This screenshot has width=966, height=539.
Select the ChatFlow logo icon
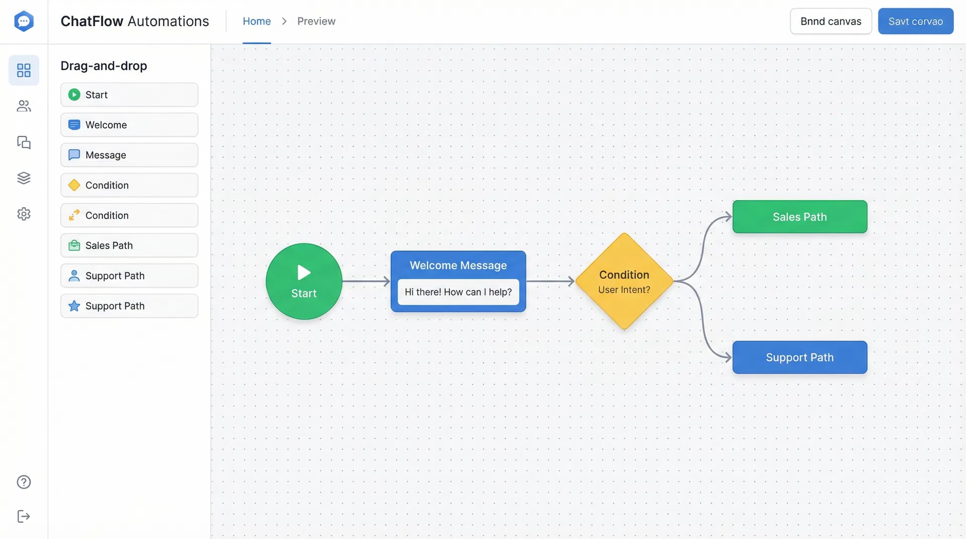pyautogui.click(x=24, y=21)
